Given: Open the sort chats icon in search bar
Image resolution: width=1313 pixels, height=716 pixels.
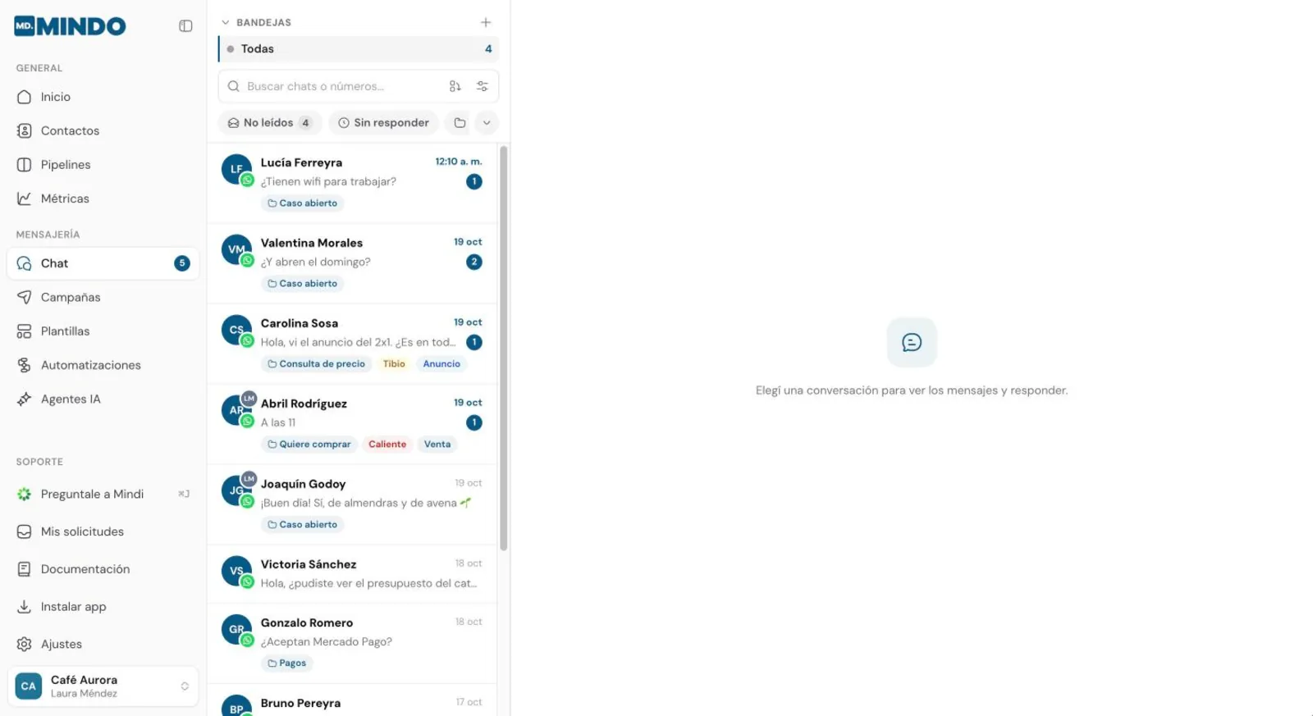Looking at the screenshot, I should [455, 86].
